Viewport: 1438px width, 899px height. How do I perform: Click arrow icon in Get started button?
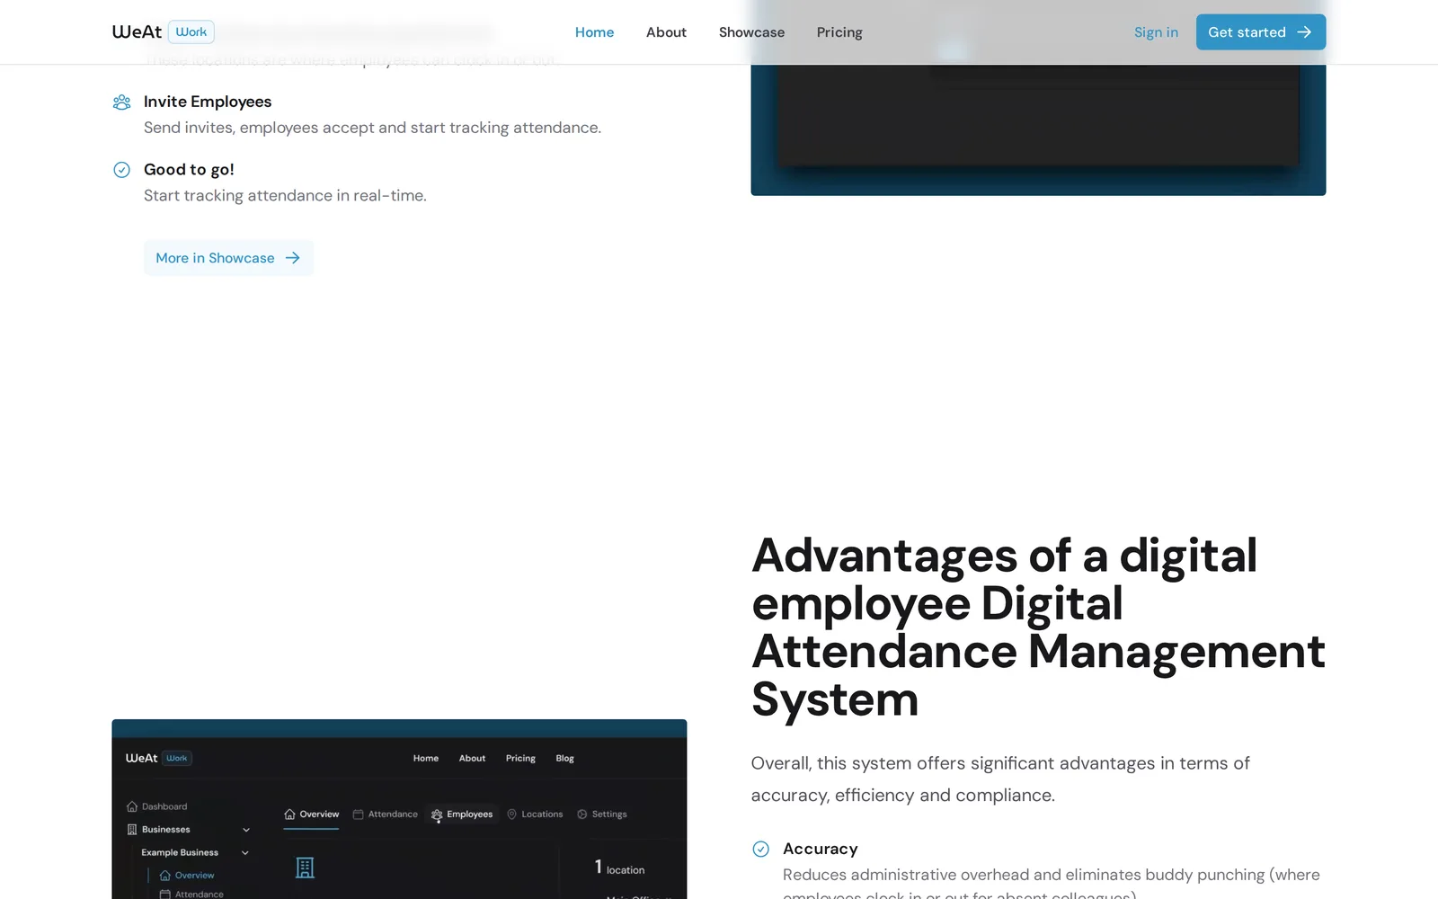pos(1304,32)
